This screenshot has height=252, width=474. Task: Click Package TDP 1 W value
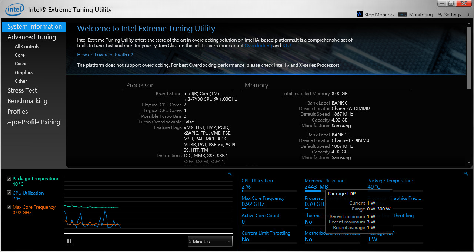(372, 239)
